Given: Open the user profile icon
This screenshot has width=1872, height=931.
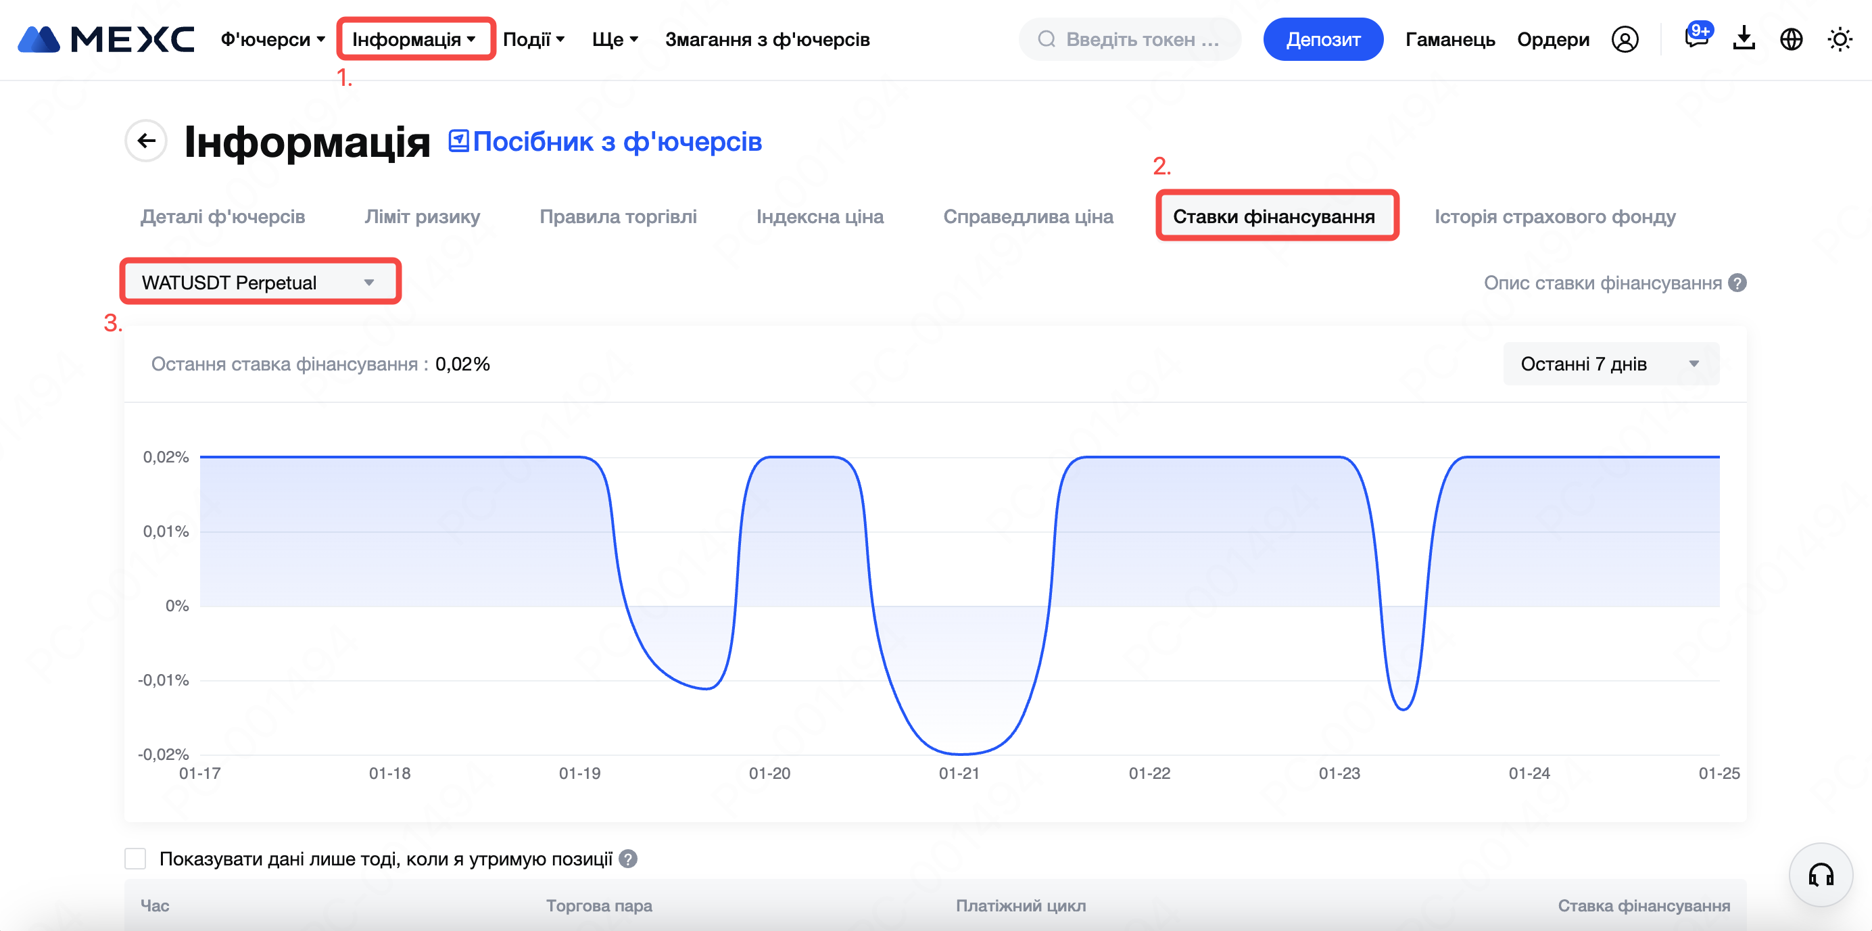Looking at the screenshot, I should tap(1624, 39).
